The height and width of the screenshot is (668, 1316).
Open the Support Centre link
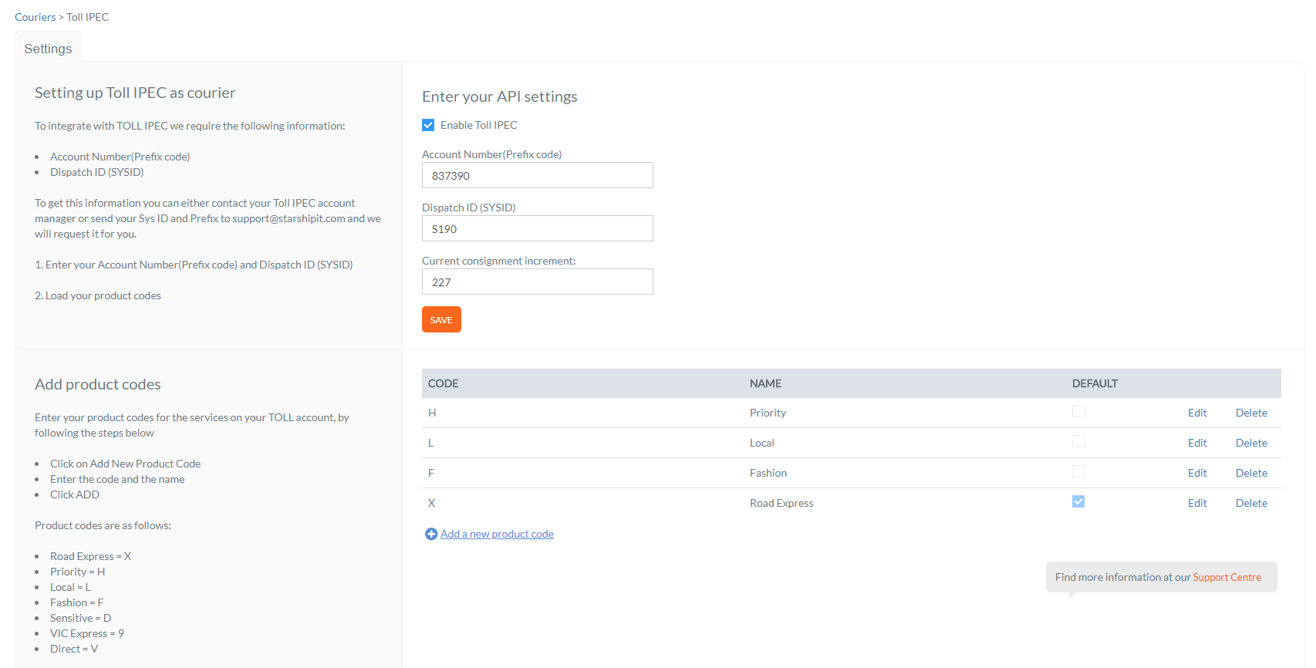[x=1227, y=577]
